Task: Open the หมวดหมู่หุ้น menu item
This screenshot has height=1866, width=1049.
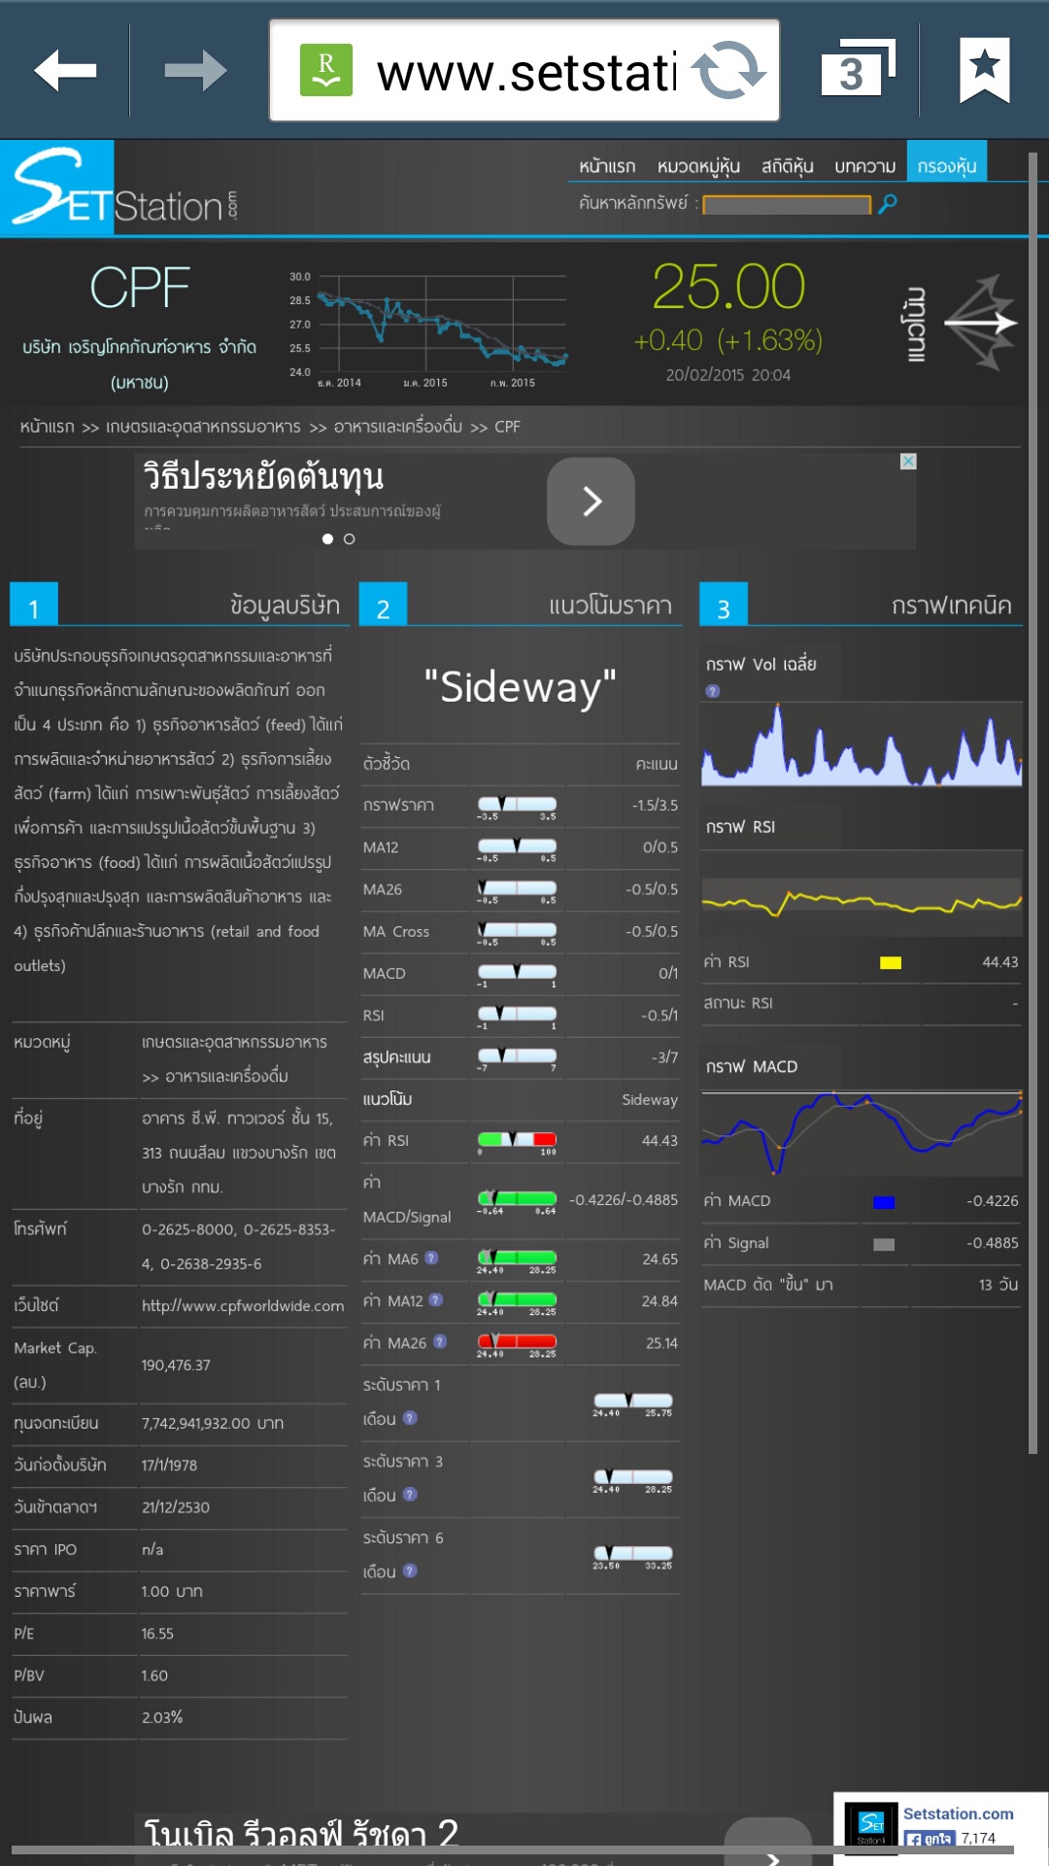Action: 698,166
